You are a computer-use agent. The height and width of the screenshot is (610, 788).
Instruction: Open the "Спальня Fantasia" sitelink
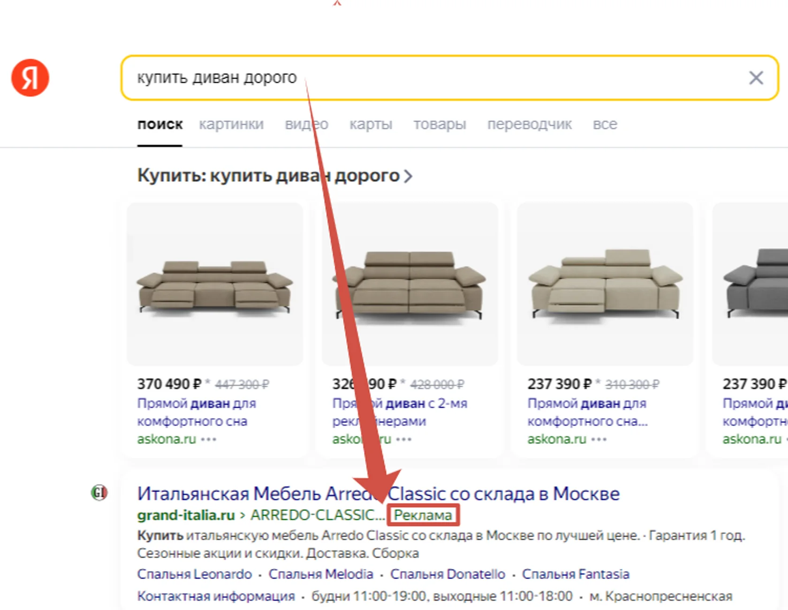(x=576, y=574)
